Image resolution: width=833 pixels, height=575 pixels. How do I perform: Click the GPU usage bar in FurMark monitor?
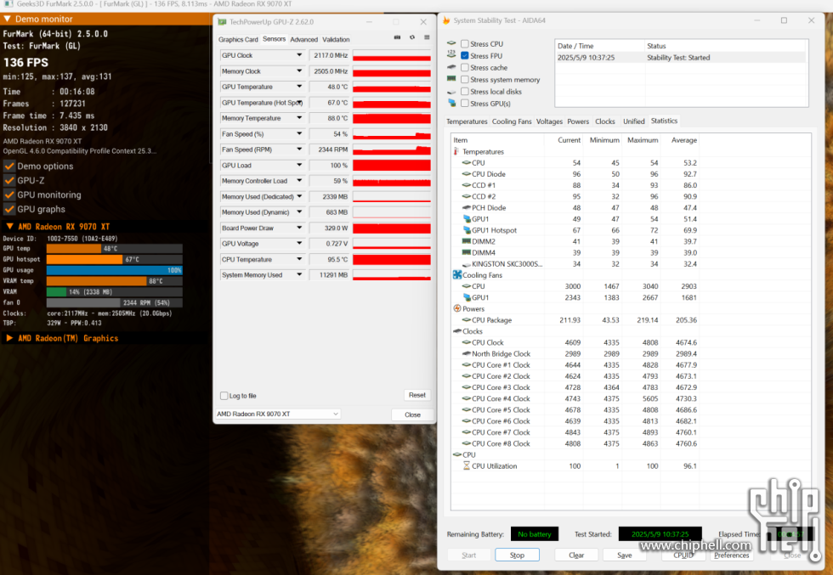click(114, 270)
